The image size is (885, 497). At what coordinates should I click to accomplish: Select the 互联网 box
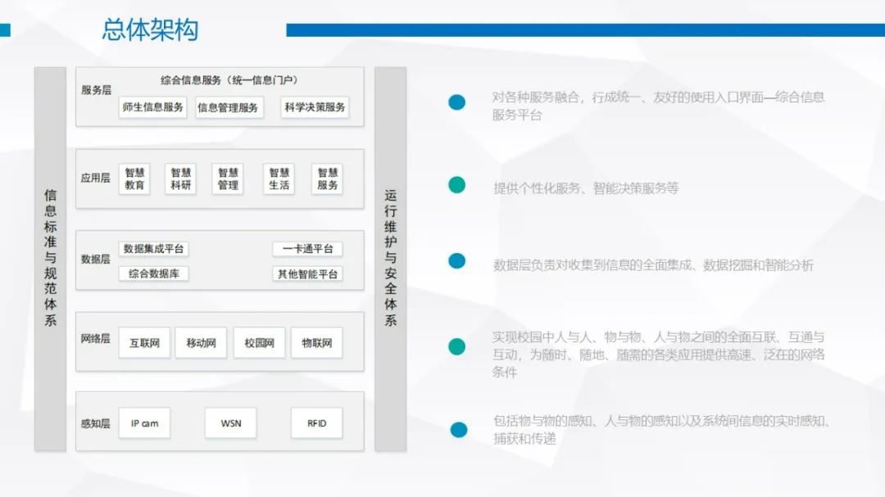tap(144, 342)
